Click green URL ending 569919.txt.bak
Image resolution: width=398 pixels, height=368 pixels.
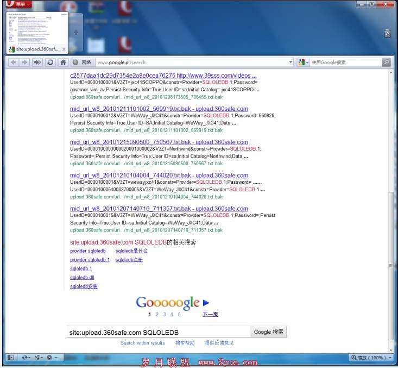click(x=146, y=130)
